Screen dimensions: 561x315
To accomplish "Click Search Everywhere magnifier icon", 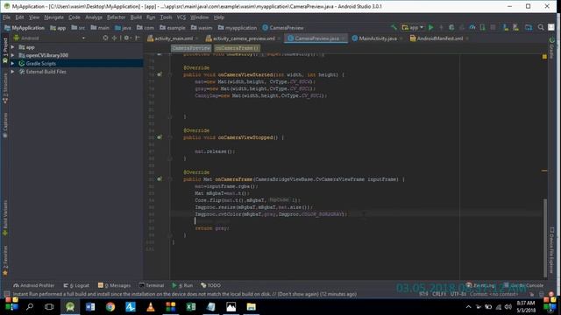I will click(x=541, y=27).
